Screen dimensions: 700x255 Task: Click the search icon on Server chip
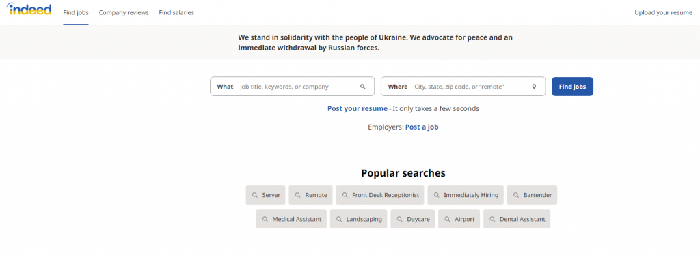[255, 195]
